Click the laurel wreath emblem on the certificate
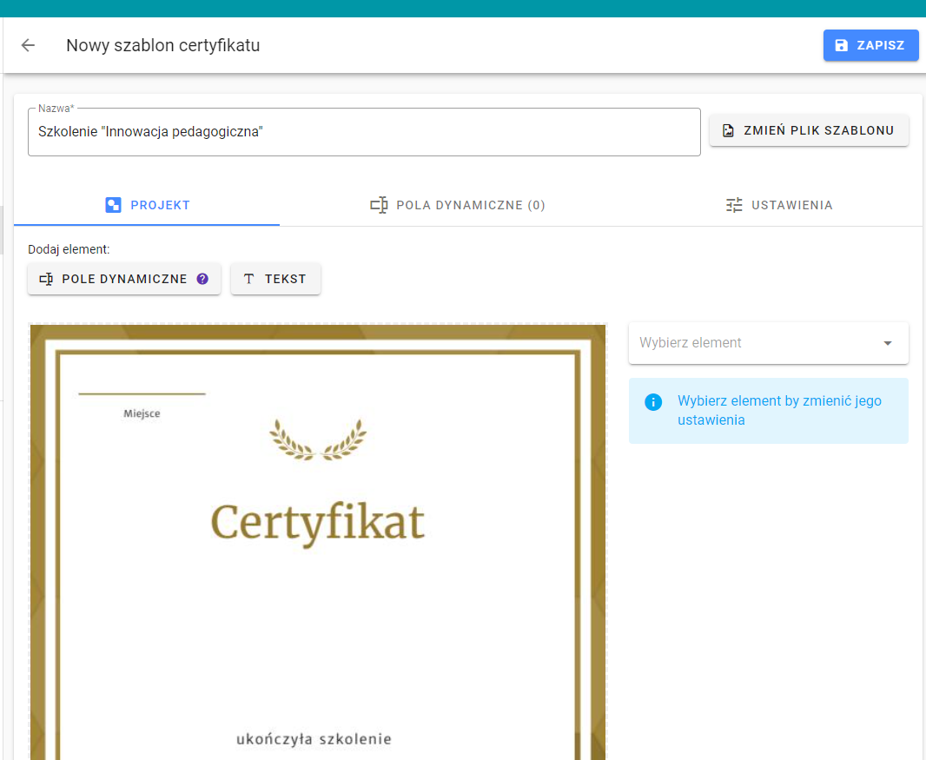926x760 pixels. [318, 439]
